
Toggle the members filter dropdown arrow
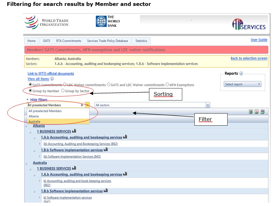[x=87, y=105]
